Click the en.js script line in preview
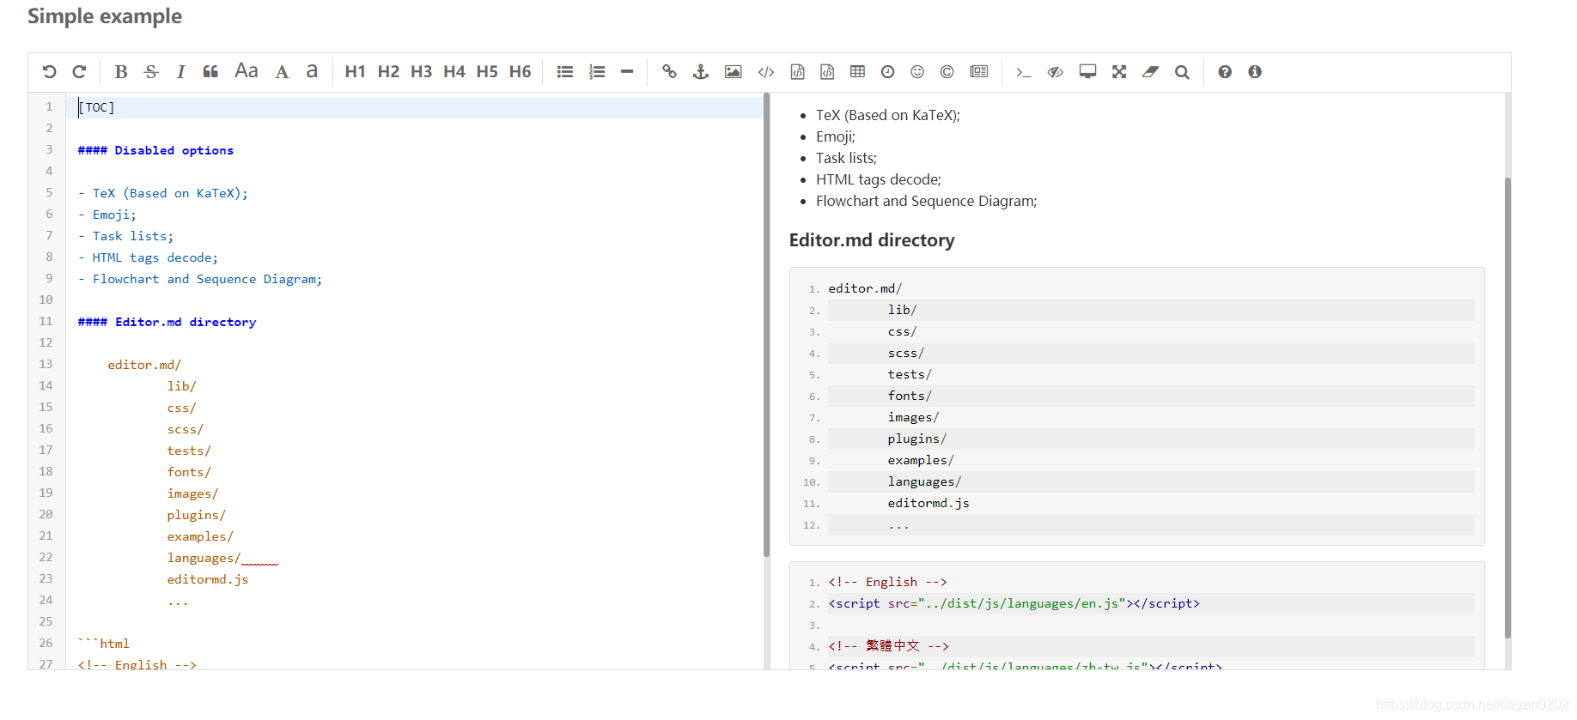1577x720 pixels. coord(1014,603)
